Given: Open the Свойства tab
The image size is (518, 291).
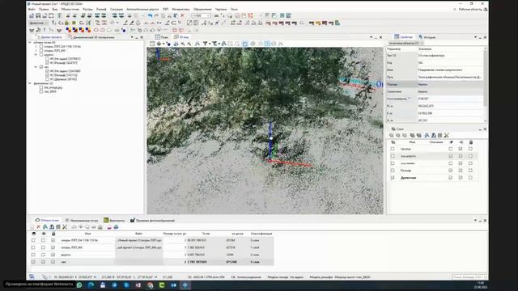Looking at the screenshot, I should click(x=404, y=37).
